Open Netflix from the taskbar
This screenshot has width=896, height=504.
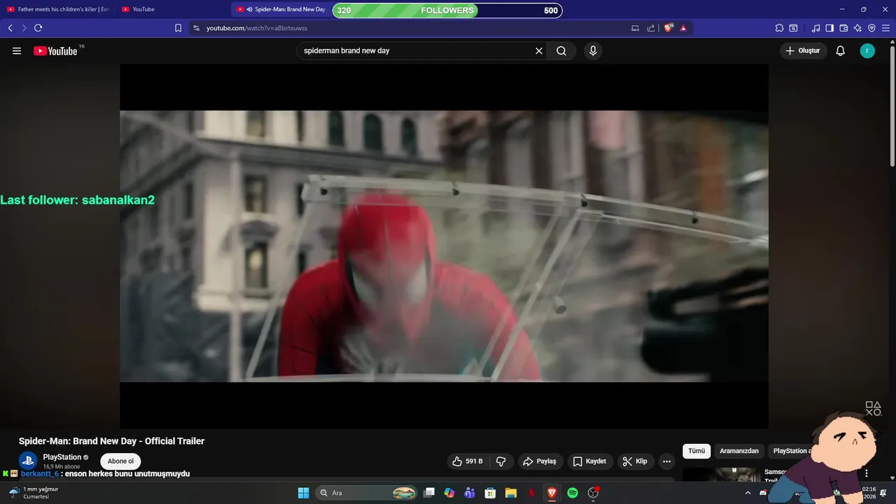pos(531,493)
